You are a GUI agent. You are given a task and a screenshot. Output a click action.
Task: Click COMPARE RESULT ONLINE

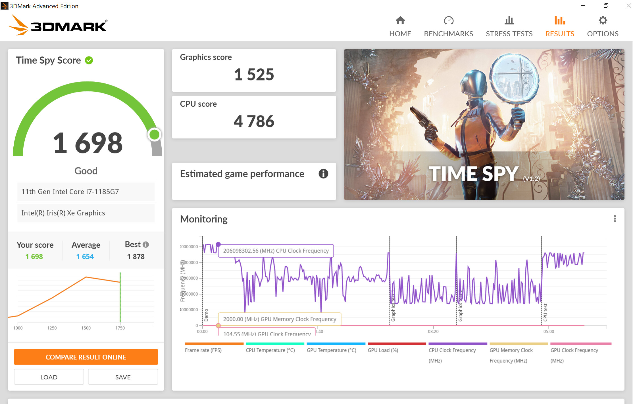tap(86, 357)
